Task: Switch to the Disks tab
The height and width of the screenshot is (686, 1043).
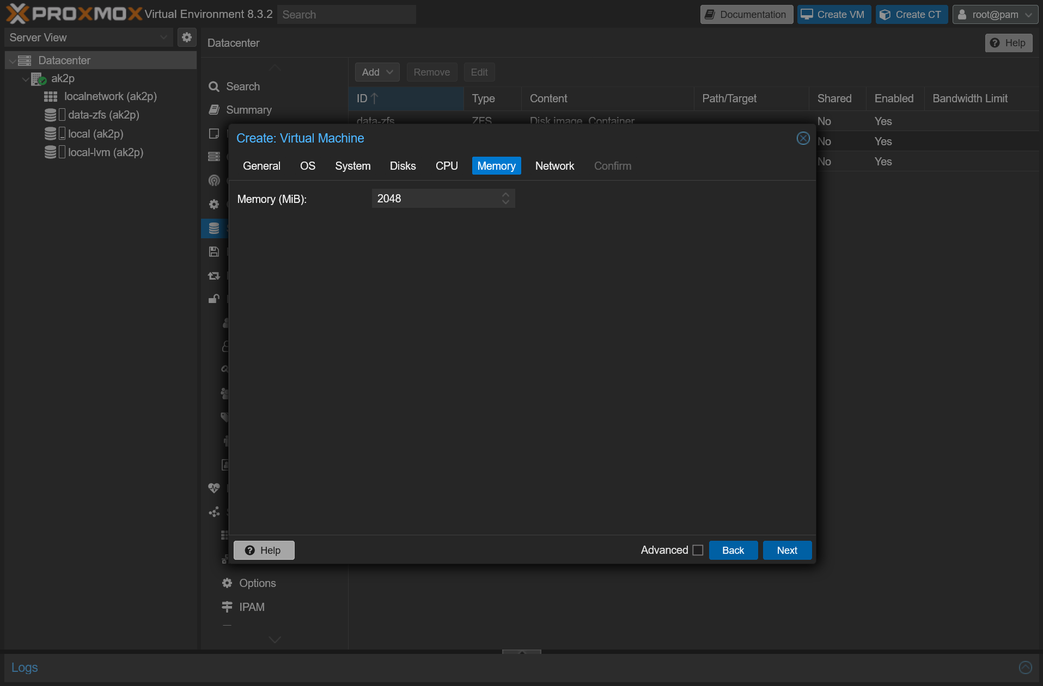Action: coord(402,166)
